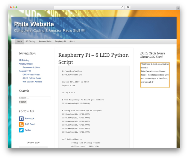This screenshot has height=159, width=188.
Task: Open the Amateur Radio menu item
Action: tap(45, 41)
